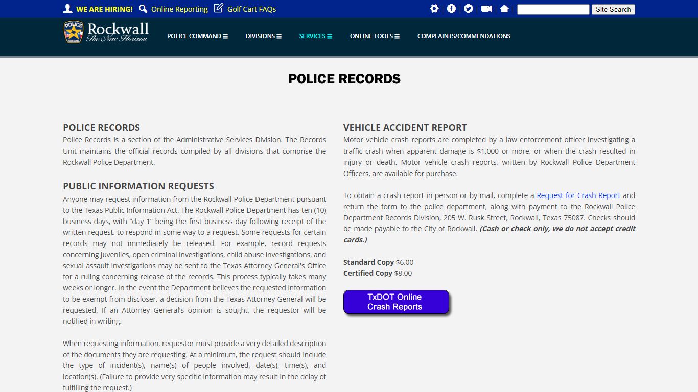Click the pencil-edit icon beside Golf Cart FAQs

(x=219, y=8)
